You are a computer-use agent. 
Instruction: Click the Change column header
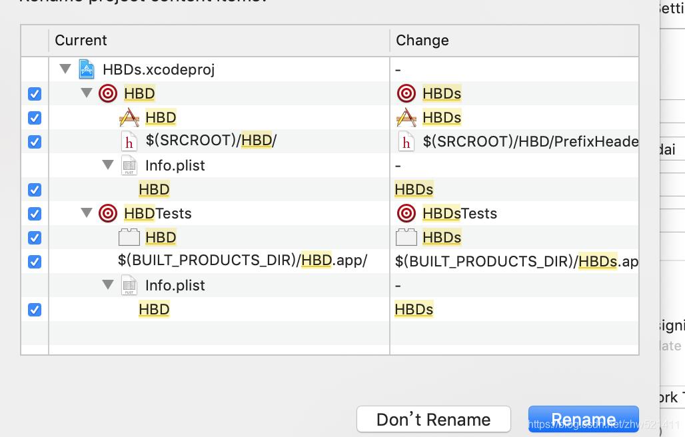514,40
